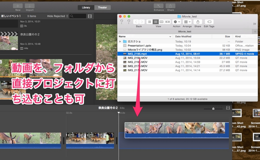Open the Hide Rejected filter dropdown
The height and width of the screenshot is (160, 260).
[x=57, y=16]
